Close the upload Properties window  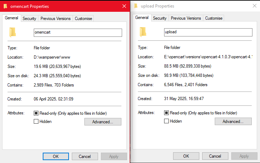click(255, 6)
